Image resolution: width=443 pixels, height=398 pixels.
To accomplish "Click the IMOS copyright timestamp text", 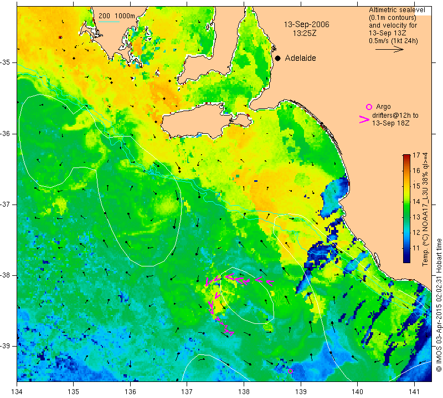I will click(x=439, y=305).
